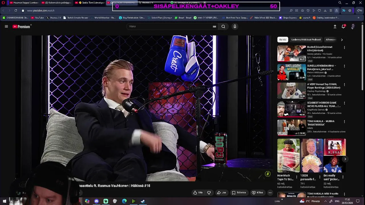Viewport: 365px width, 205px height.
Task: Select the Aiheeseen filter chip
Action: [x=331, y=40]
